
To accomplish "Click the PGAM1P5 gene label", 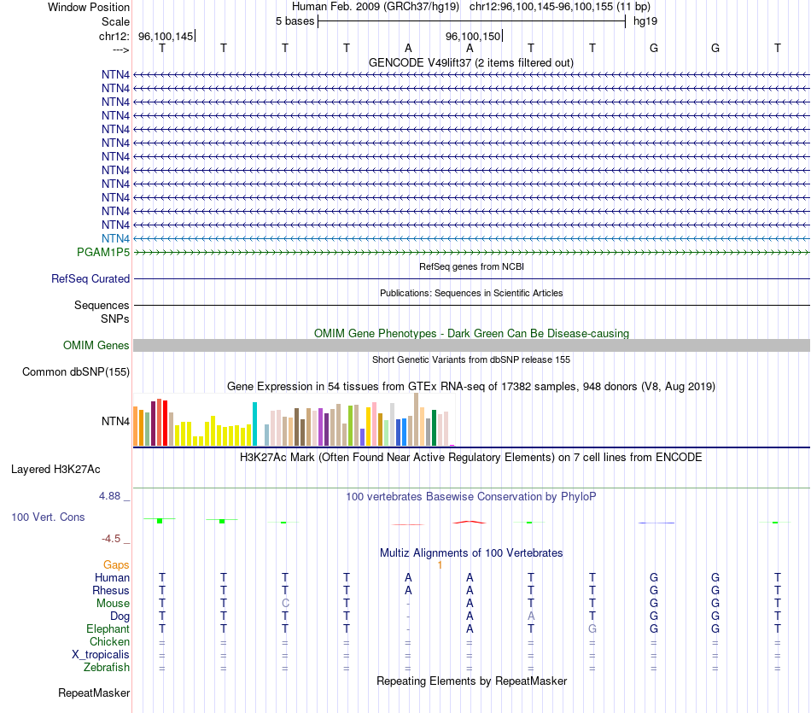I will point(103,252).
